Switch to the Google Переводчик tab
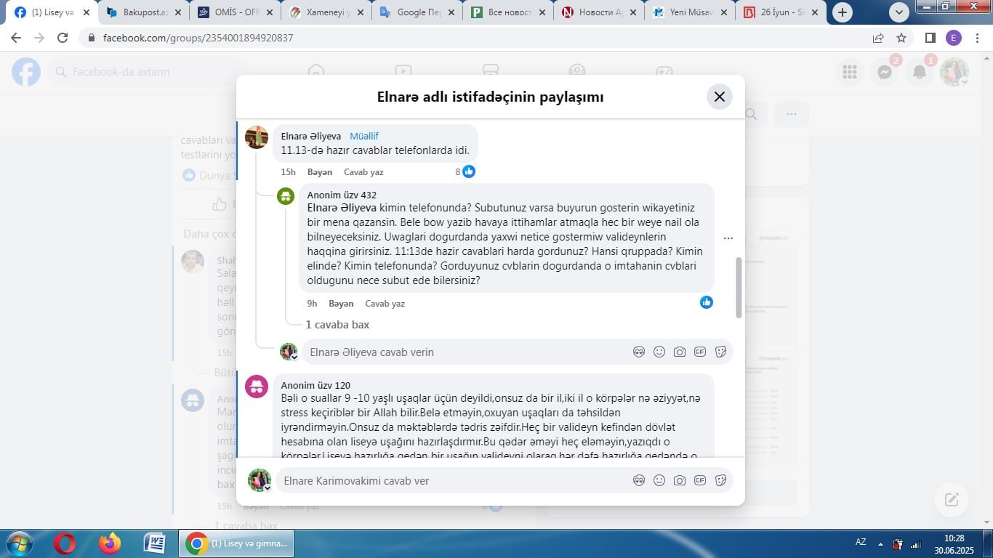The height and width of the screenshot is (558, 993). coord(417,12)
